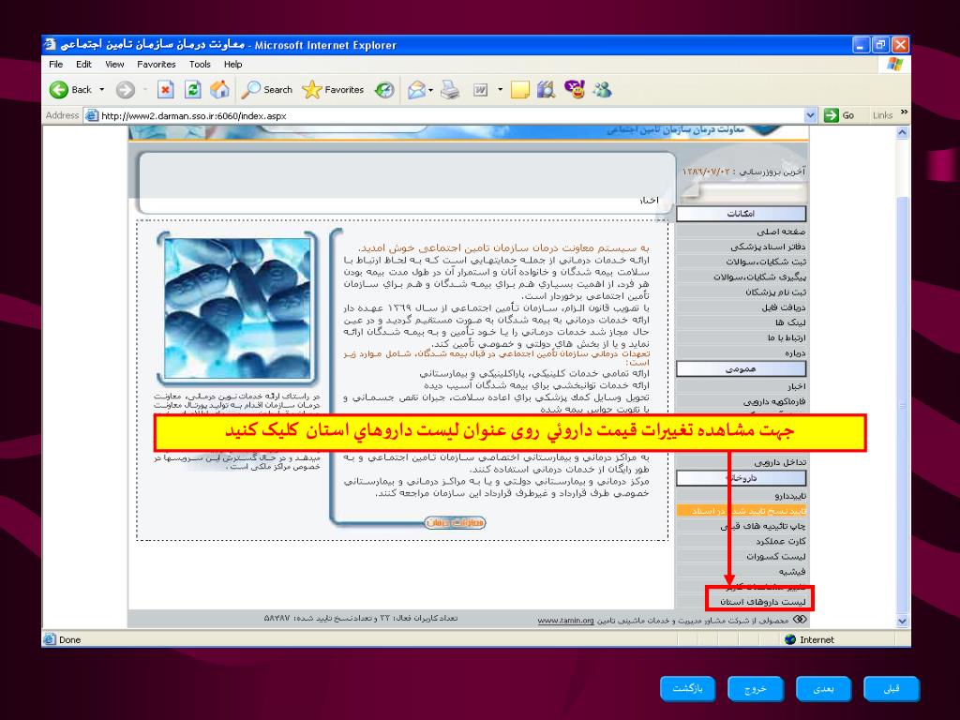The height and width of the screenshot is (720, 960).
Task: Open Windows Messenger people icon
Action: (x=603, y=90)
